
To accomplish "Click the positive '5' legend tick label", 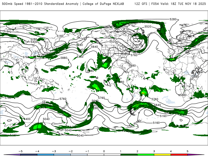I will 187,151.
